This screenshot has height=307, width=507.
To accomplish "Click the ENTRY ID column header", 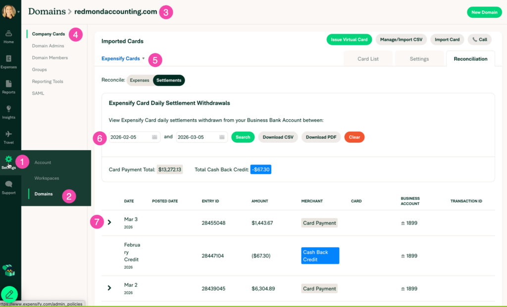I will [210, 201].
